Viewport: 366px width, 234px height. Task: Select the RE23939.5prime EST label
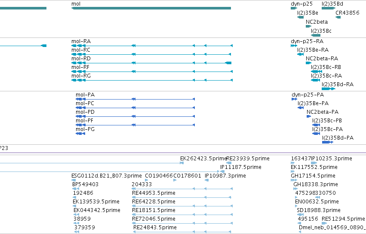coord(248,159)
